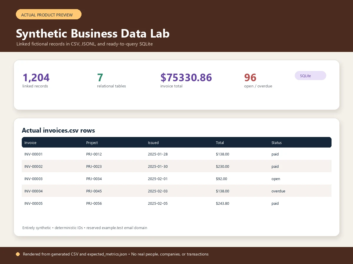The image size is (353, 264).
Task: Click the Status column header
Action: pos(277,143)
